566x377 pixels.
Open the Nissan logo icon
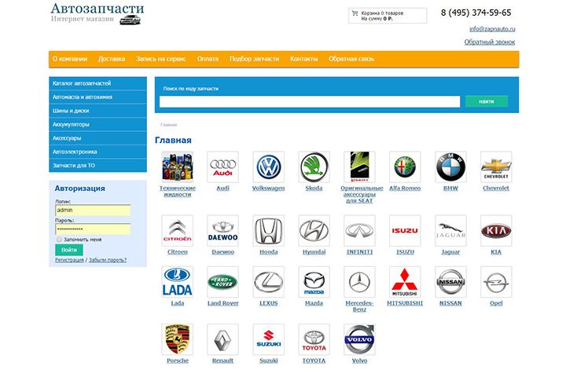450,282
